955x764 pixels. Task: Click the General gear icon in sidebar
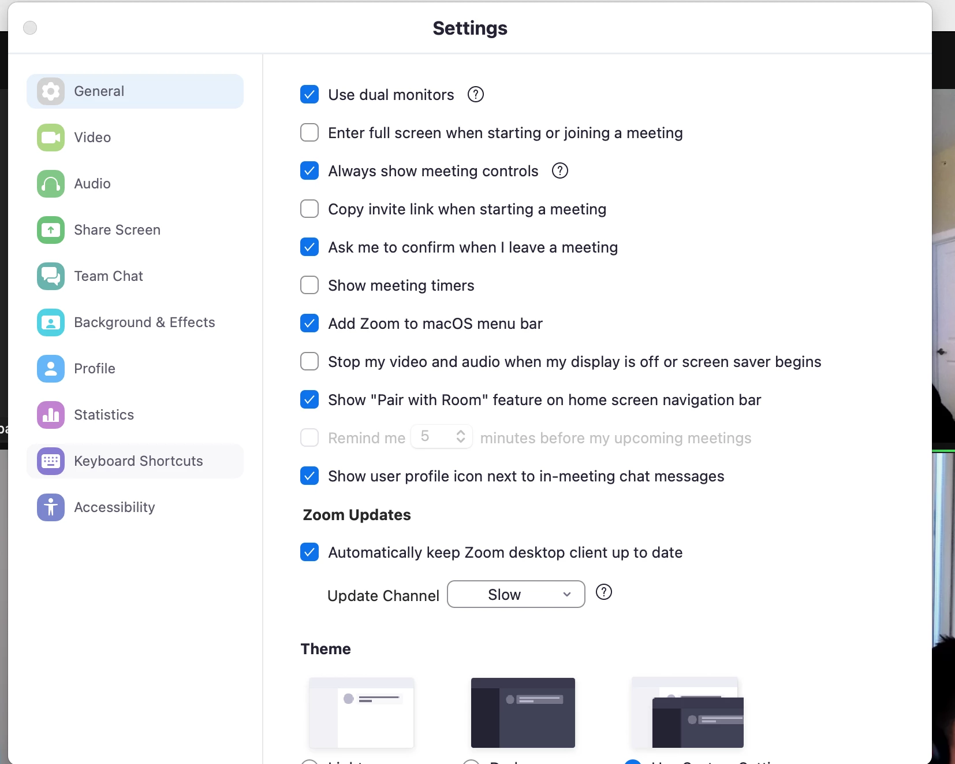point(51,91)
